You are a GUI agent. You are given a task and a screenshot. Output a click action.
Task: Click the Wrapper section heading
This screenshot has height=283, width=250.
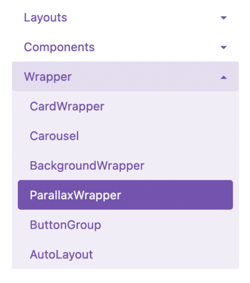tap(48, 77)
